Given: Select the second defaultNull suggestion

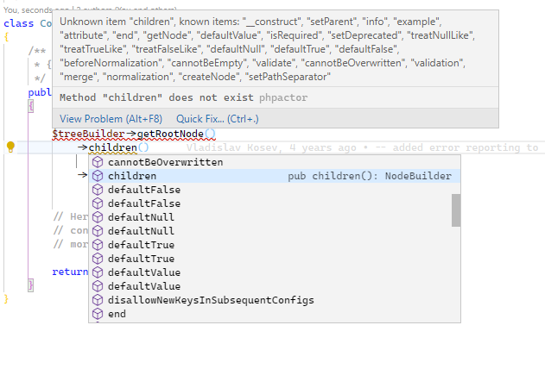Looking at the screenshot, I should click(275, 231).
